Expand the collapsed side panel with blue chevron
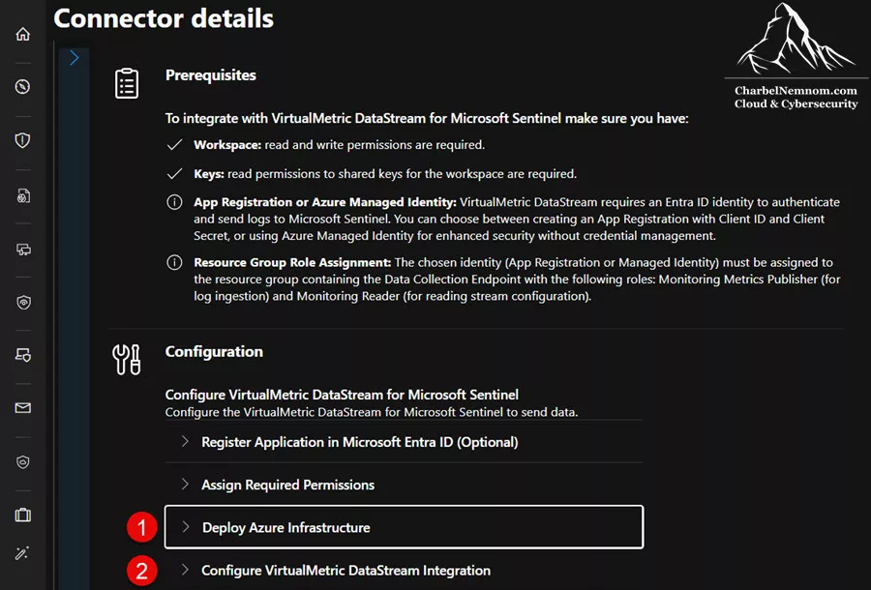This screenshot has width=871, height=590. click(x=74, y=58)
